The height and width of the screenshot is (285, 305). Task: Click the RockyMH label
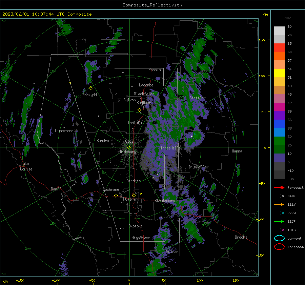click(x=89, y=95)
